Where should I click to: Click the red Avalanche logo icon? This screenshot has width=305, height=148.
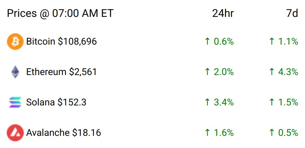(x=15, y=133)
